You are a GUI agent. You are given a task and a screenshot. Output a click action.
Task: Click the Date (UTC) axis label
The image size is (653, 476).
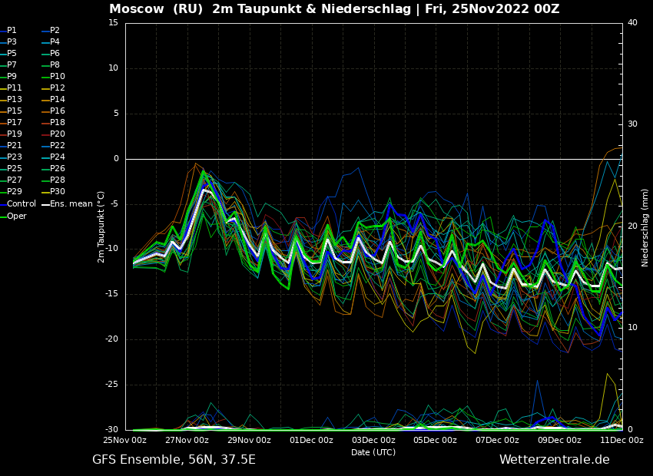click(373, 453)
